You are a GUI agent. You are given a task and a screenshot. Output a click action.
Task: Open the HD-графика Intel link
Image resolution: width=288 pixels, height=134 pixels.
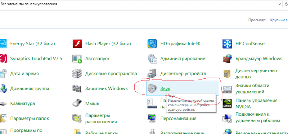pos(180,43)
